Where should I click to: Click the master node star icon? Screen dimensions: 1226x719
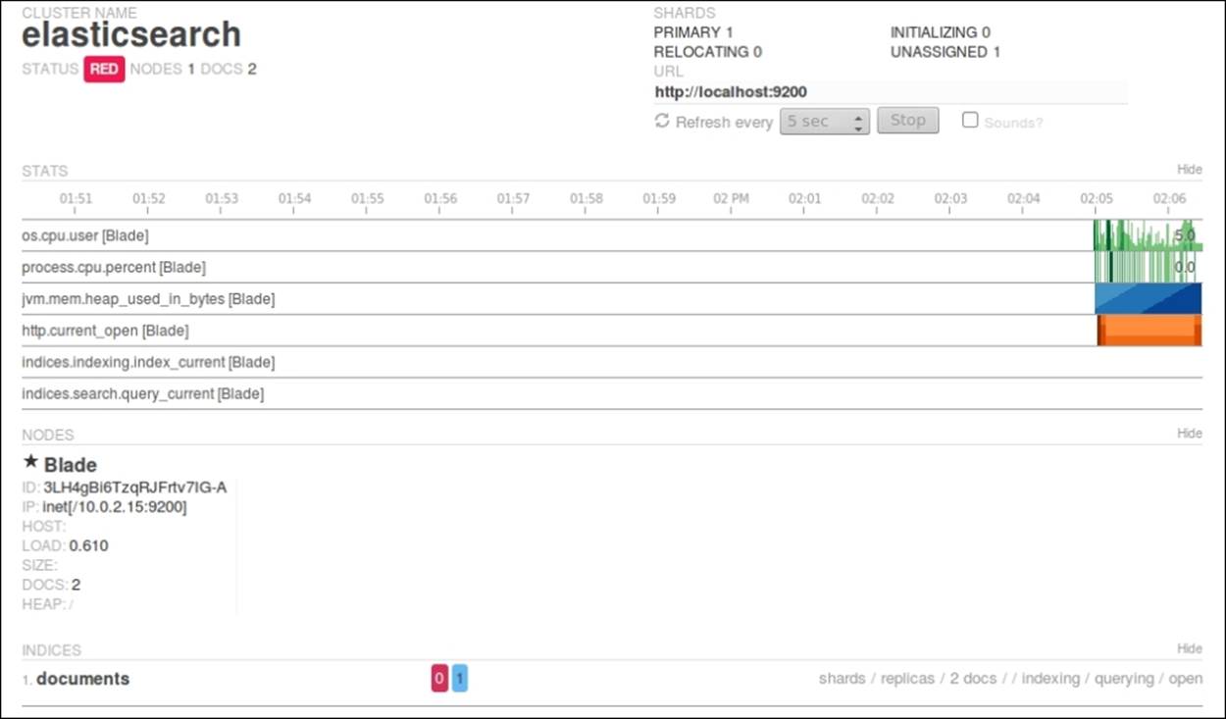(30, 462)
